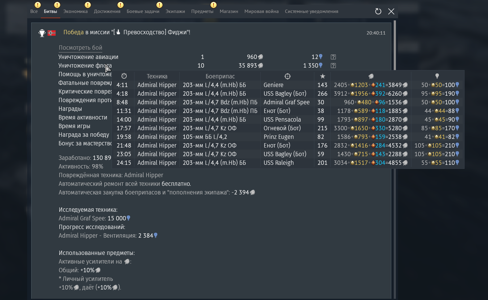Click the Общий: +10% booster line
Viewport: 488px width, 300px height.
pyautogui.click(x=80, y=270)
